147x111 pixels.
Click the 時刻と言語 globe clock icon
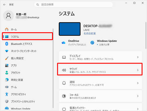(7, 80)
